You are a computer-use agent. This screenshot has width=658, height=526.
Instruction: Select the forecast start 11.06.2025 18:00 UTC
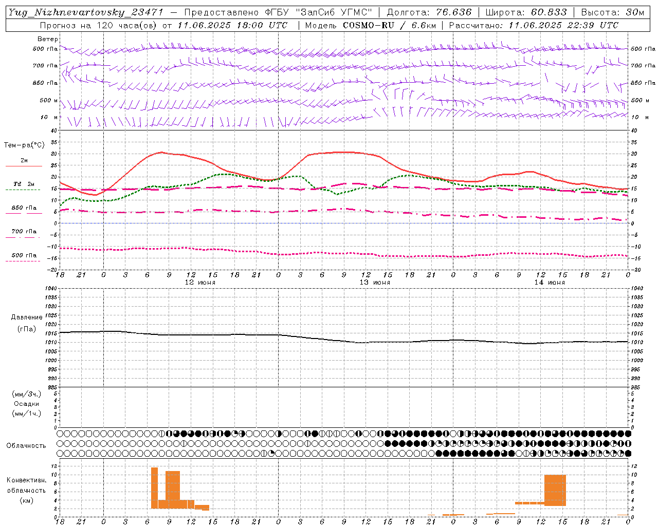click(232, 25)
